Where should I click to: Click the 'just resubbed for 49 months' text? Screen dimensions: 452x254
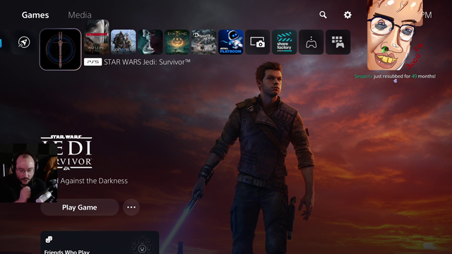405,76
